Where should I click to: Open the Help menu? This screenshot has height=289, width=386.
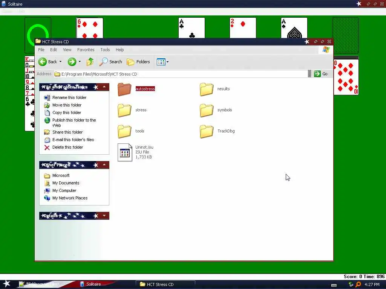point(119,50)
